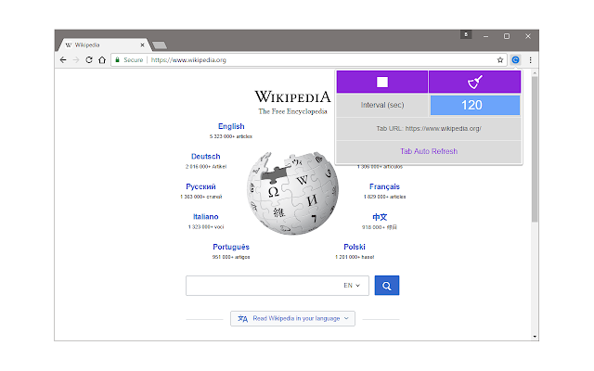The width and height of the screenshot is (594, 371).
Task: Open the English Wikipedia link
Action: coord(231,126)
